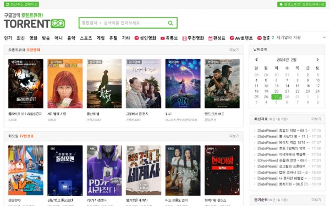Screen dimensions: 330x206
Task: Open the 현역가왕 show poster
Action: coord(222,170)
